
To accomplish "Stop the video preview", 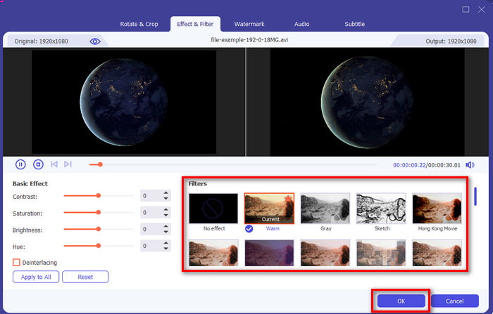I will point(38,164).
